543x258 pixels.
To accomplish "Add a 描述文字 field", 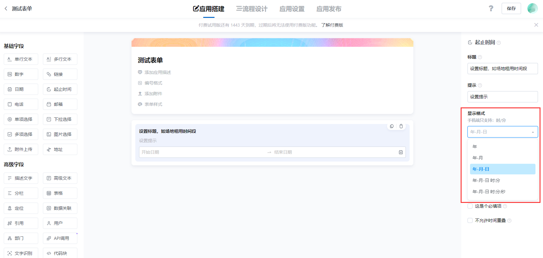I will [21, 178].
